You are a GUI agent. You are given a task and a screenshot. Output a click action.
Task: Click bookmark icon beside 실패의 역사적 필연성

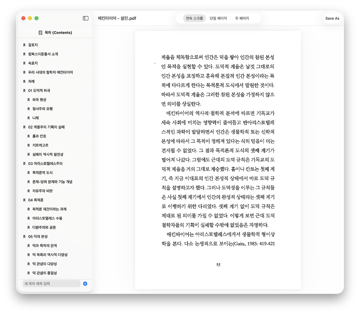pyautogui.click(x=28, y=154)
